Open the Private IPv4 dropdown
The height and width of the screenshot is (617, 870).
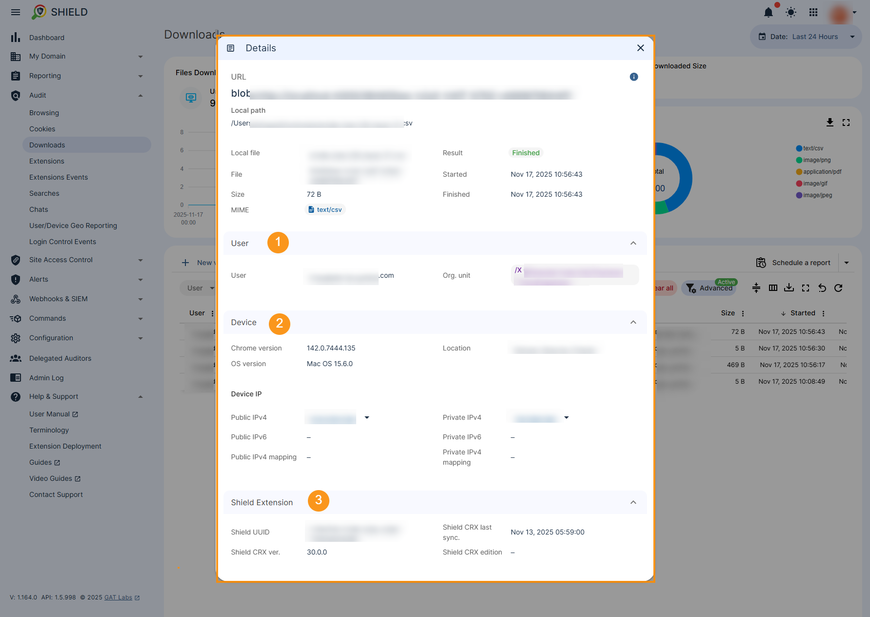click(567, 417)
